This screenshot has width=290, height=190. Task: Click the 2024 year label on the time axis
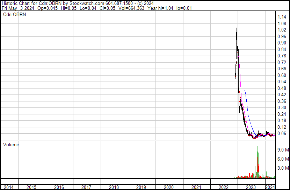270,187
